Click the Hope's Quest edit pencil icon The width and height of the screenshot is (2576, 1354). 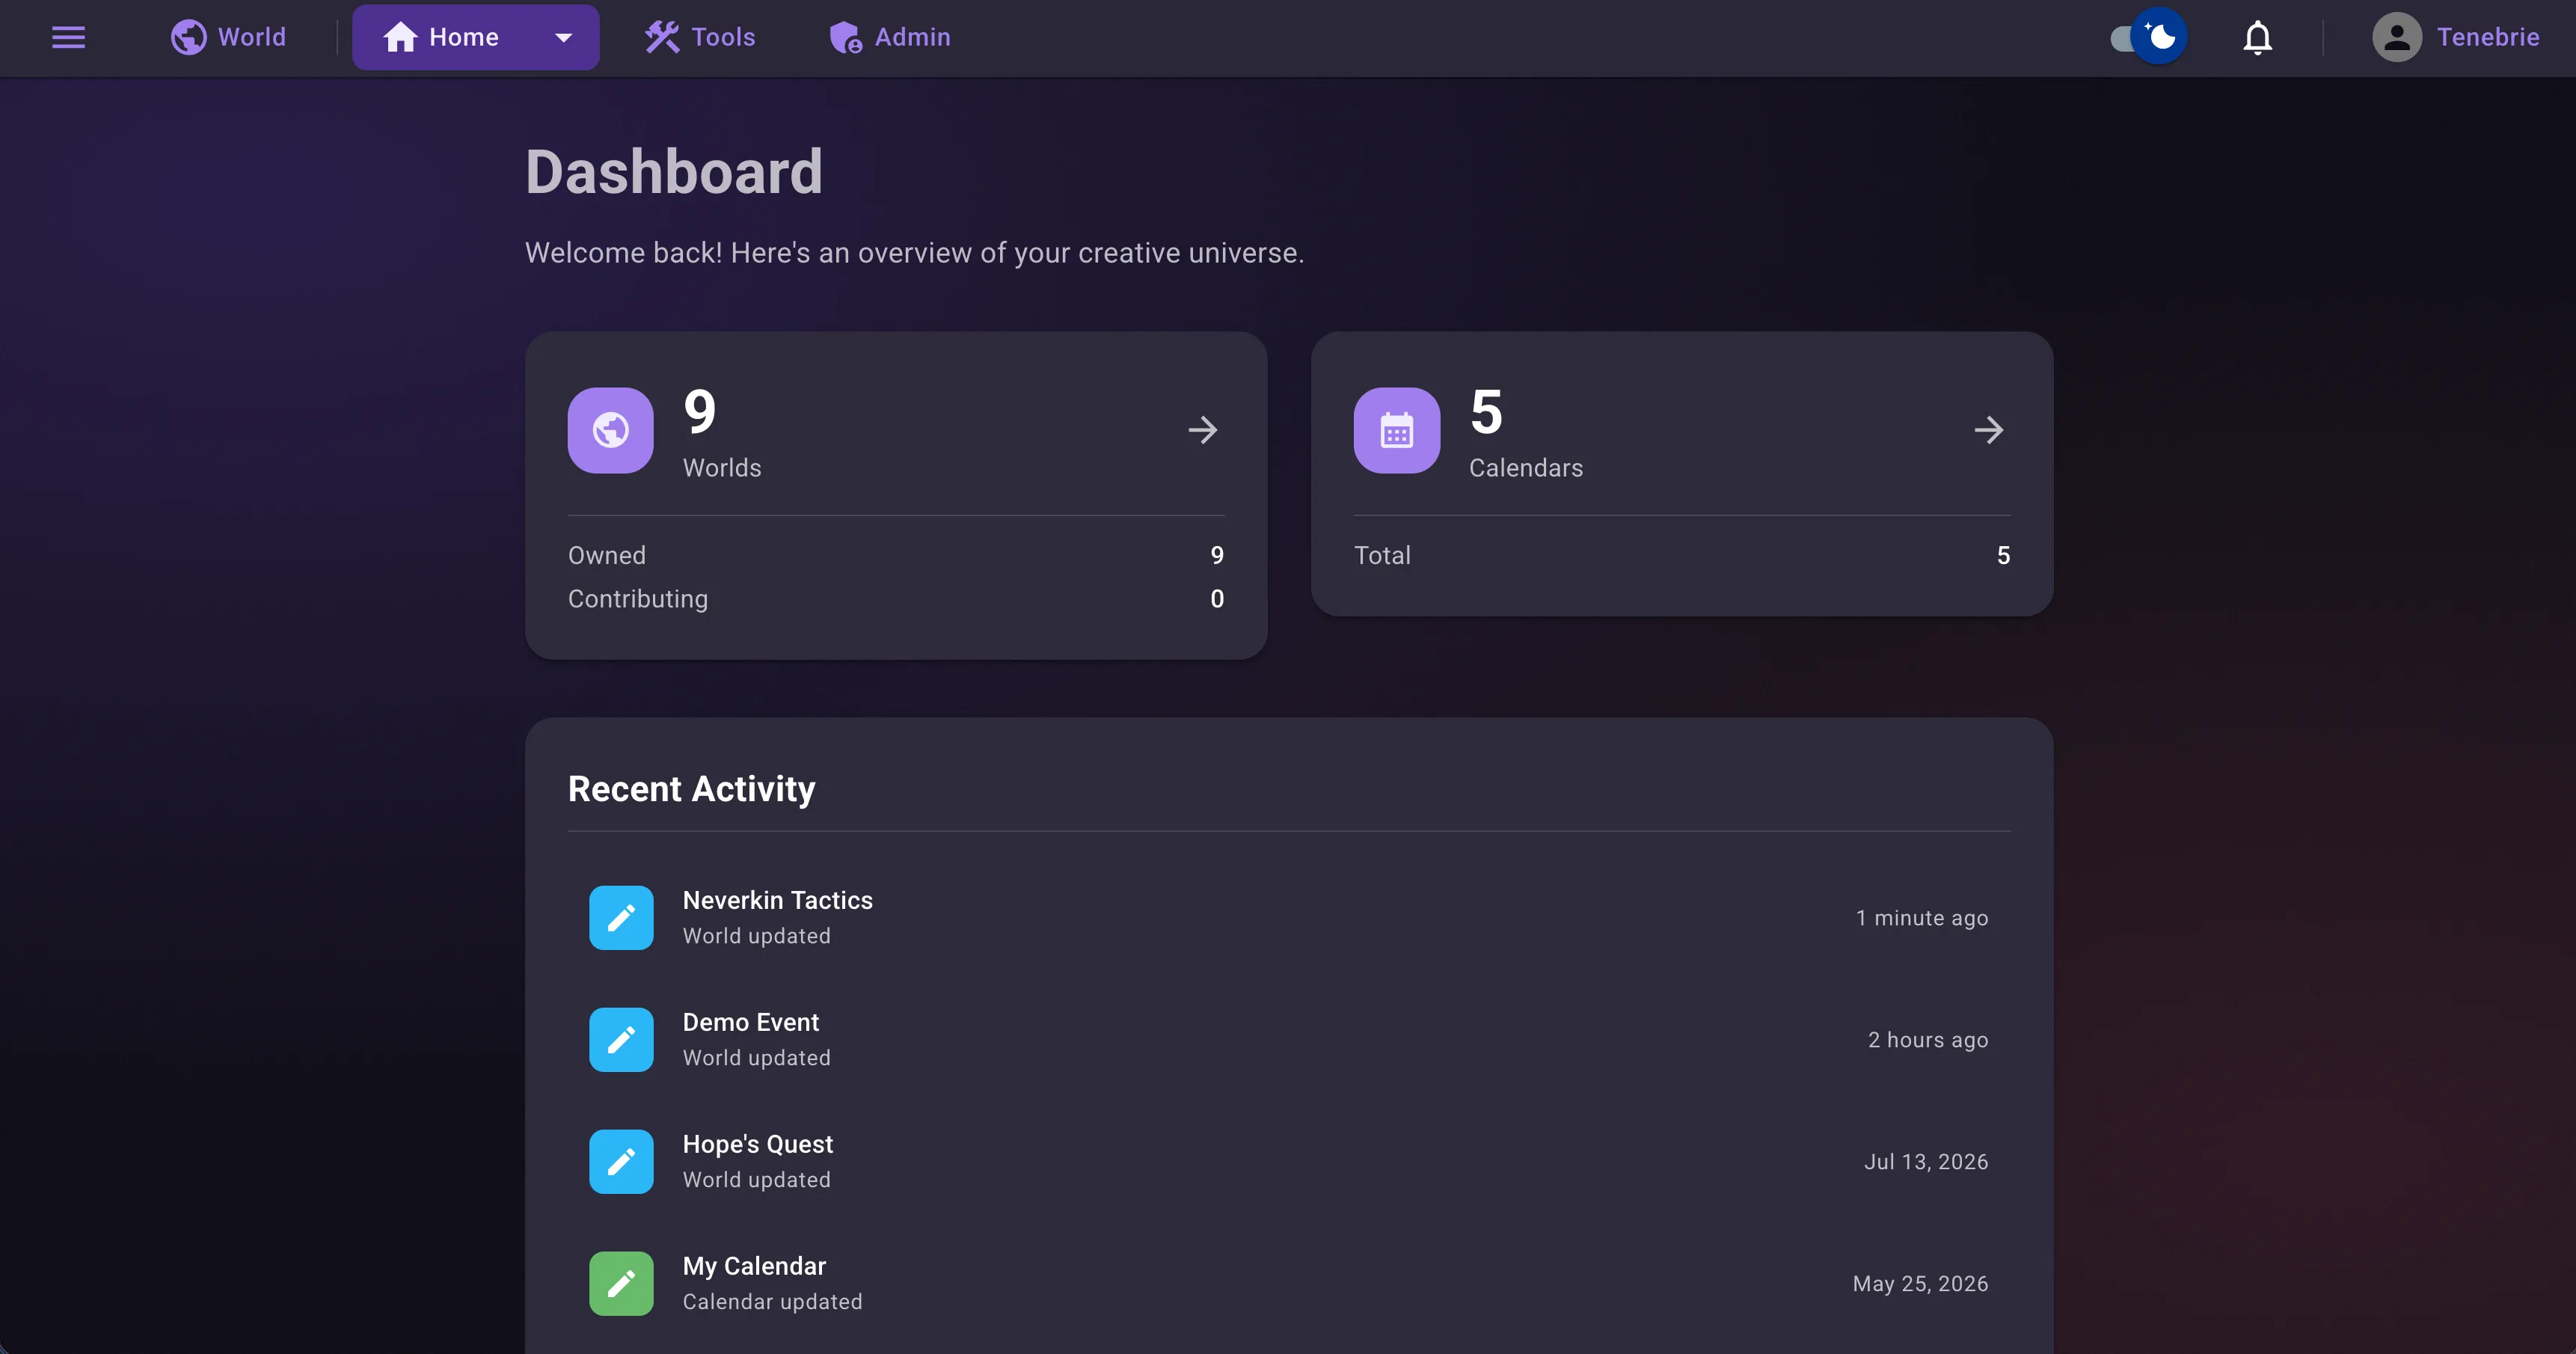click(x=621, y=1161)
